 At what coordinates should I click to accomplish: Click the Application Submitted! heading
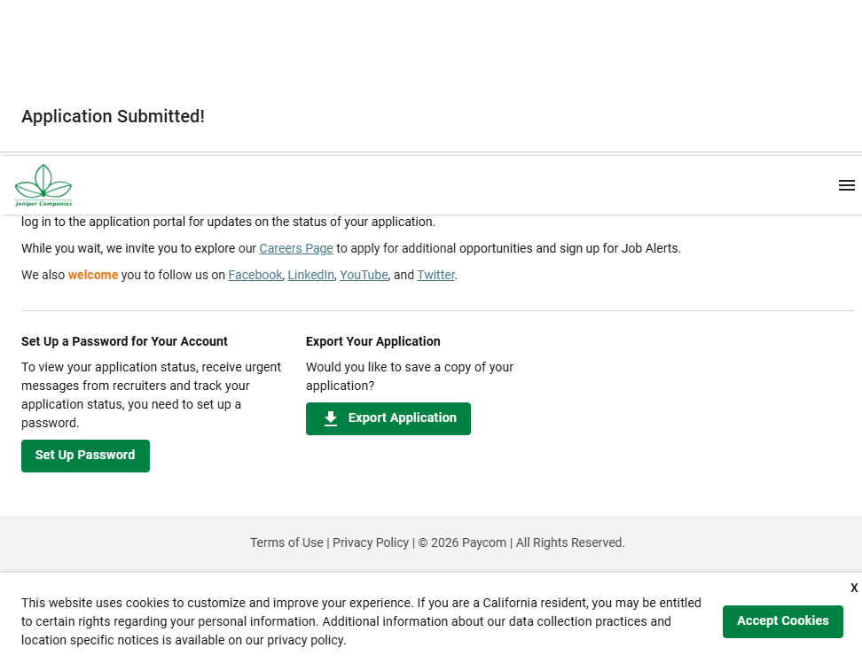(x=113, y=116)
